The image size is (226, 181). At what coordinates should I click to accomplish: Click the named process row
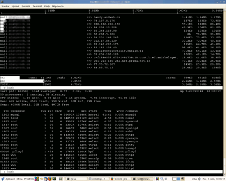[x=69, y=118]
